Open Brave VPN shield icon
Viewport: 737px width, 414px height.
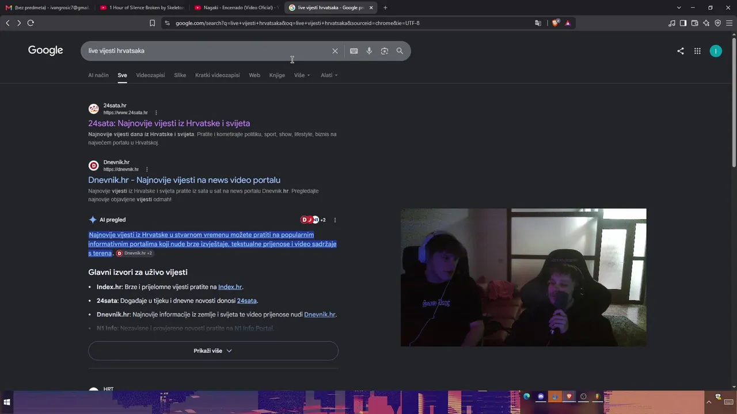coord(717,23)
